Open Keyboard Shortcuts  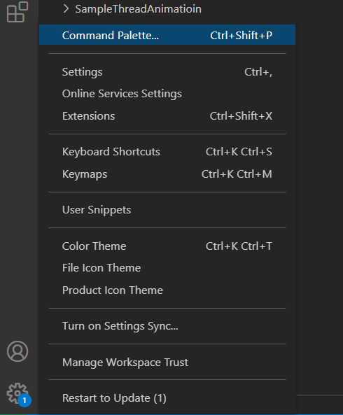[x=167, y=152]
